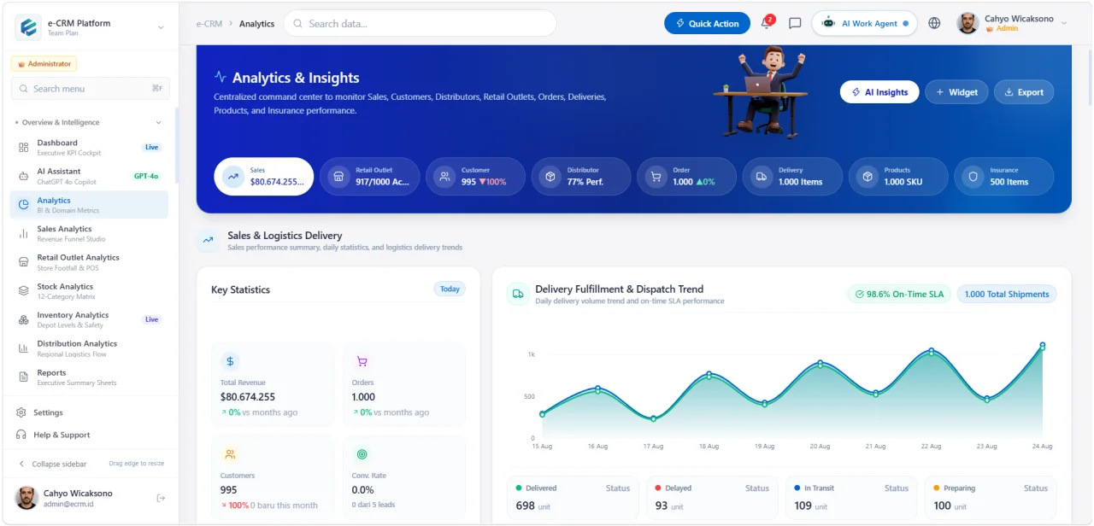
Task: Click the AI Assistant robot icon
Action: [23, 177]
